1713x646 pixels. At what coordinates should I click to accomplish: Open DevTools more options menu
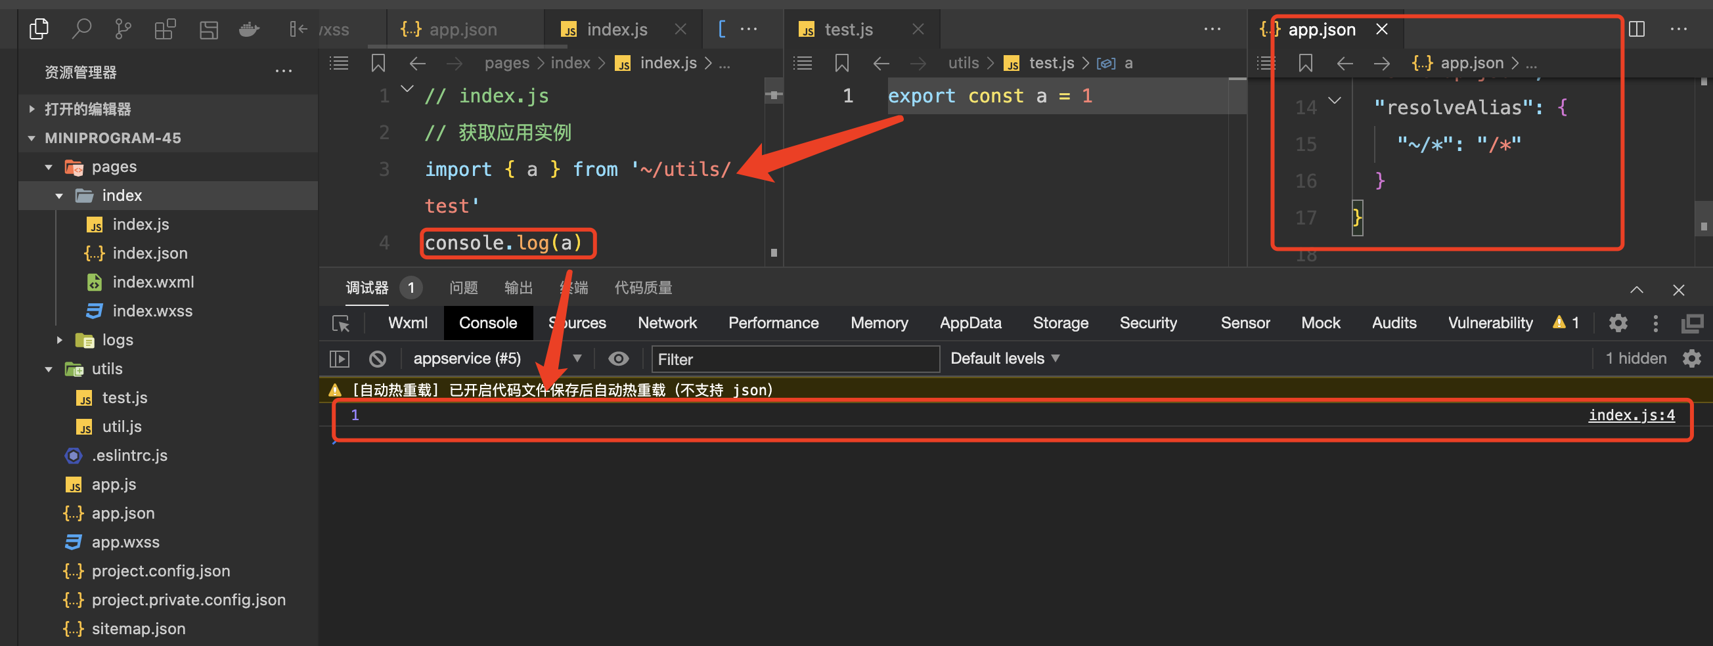[x=1656, y=323]
